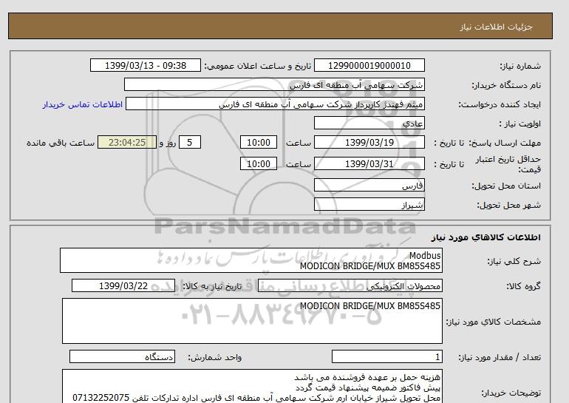
Task: Click the label مهلت ارسال پاسخ
Action: tap(505, 143)
